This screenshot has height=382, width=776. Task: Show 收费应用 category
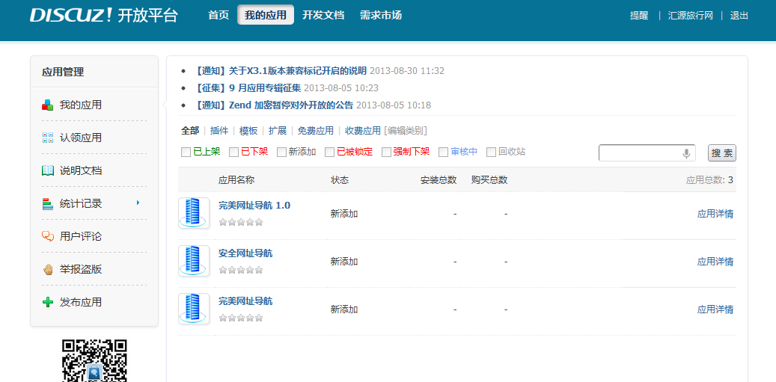point(363,131)
